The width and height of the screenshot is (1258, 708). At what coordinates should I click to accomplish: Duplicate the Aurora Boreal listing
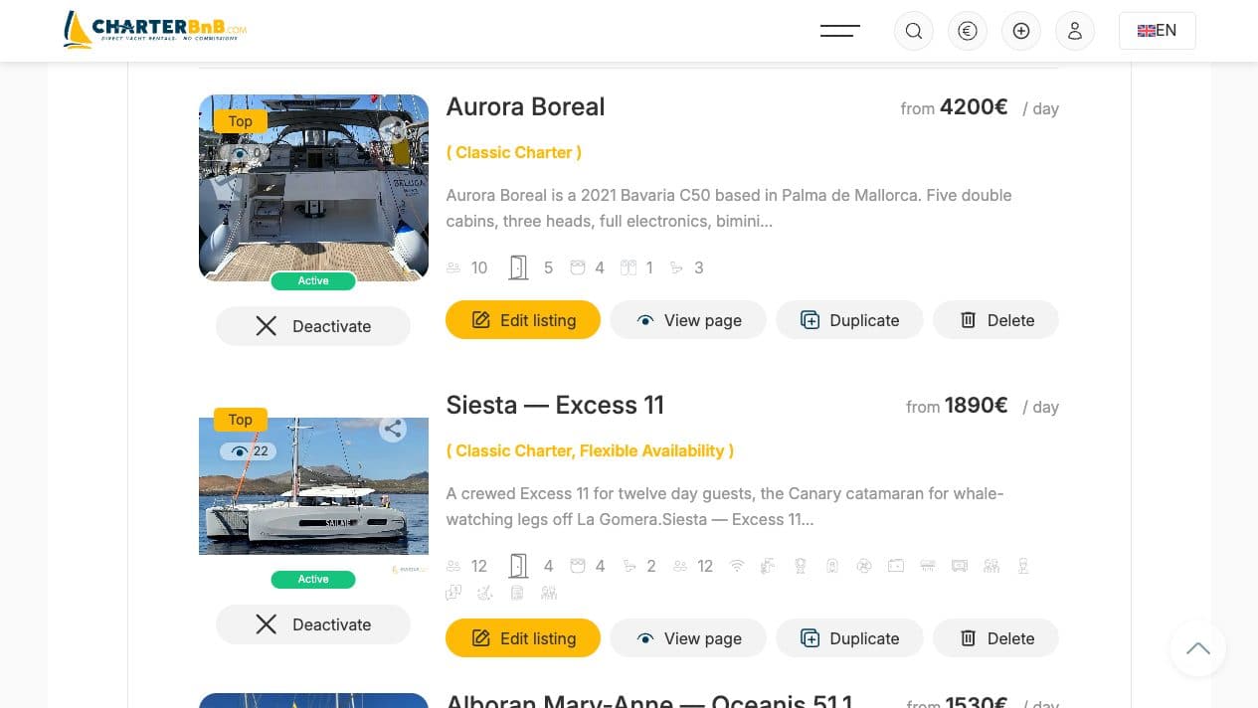point(849,320)
